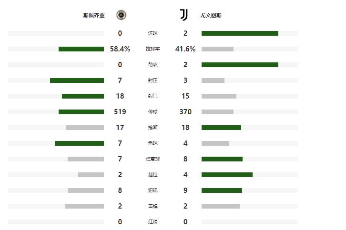Viewport: 346px width, 230px height.
Task: Click the Juventus club logo
Action: click(x=184, y=15)
